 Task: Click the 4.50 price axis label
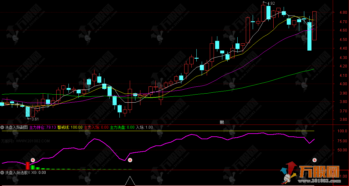pyautogui.click(x=343, y=40)
